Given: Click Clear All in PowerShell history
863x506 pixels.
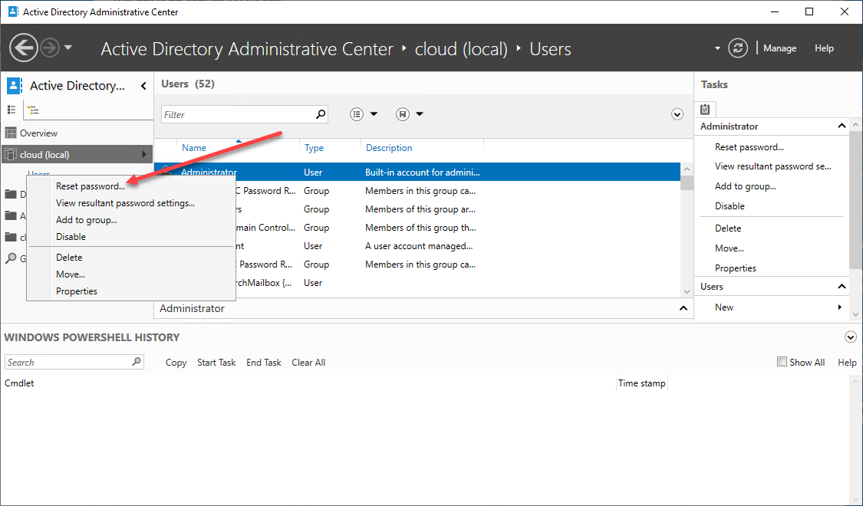Looking at the screenshot, I should (x=308, y=363).
